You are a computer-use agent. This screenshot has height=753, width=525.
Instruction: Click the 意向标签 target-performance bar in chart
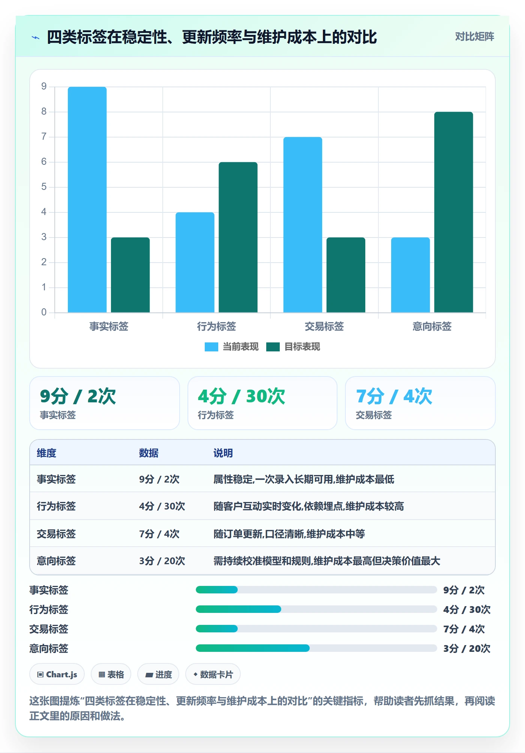tap(453, 212)
